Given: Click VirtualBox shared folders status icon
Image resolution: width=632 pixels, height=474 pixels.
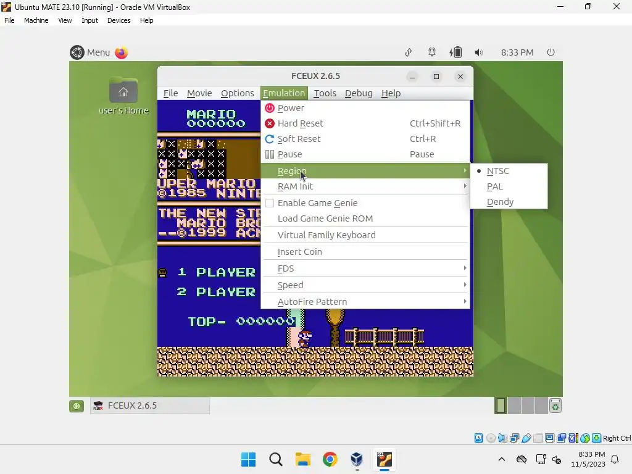Looking at the screenshot, I should (538, 438).
